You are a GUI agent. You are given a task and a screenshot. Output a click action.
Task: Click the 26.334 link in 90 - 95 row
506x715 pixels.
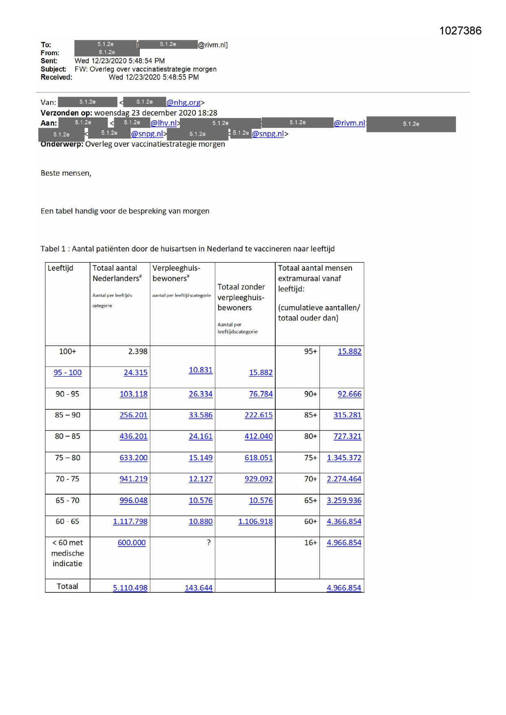(x=200, y=394)
